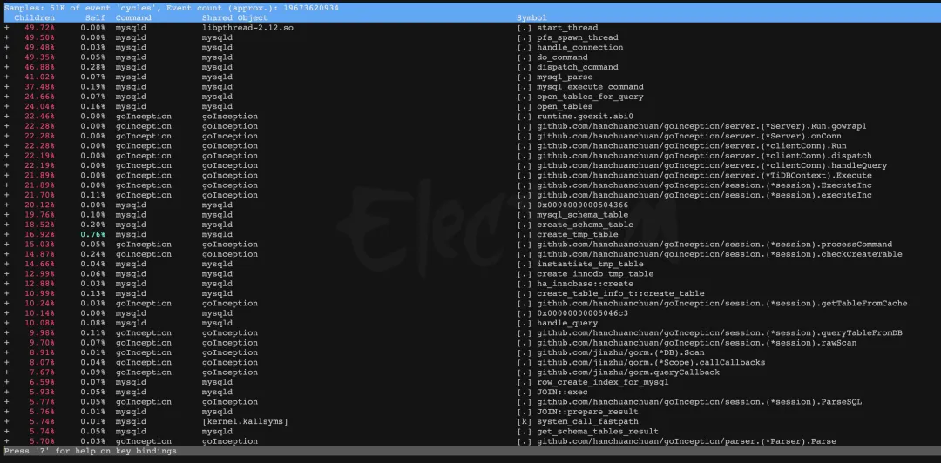The height and width of the screenshot is (463, 941).
Task: Expand the runtime.goexit.abi0 row
Action: 7,116
